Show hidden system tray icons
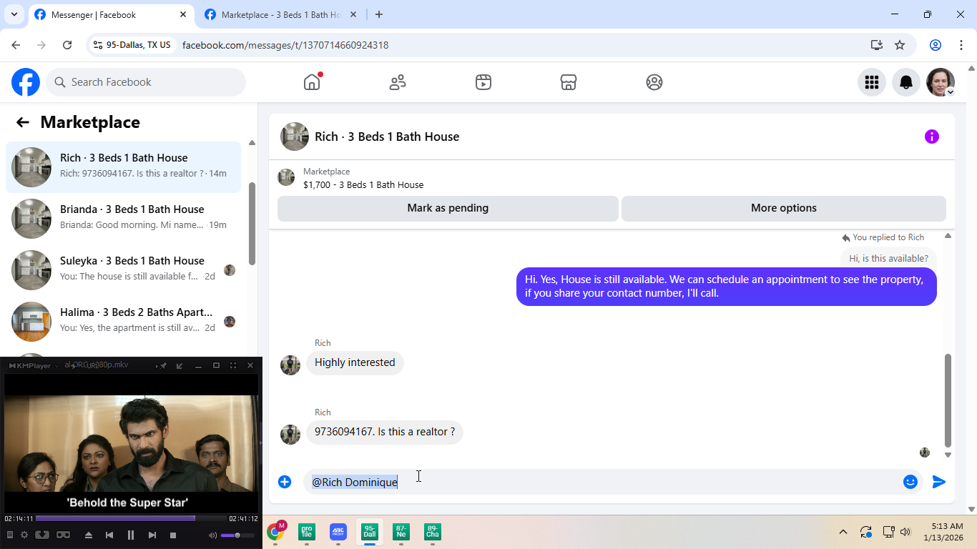The width and height of the screenshot is (977, 549). pos(843,532)
